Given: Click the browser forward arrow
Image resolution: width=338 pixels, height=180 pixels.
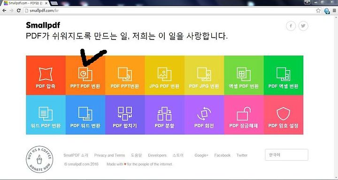Looking at the screenshot, I should click(11, 10).
